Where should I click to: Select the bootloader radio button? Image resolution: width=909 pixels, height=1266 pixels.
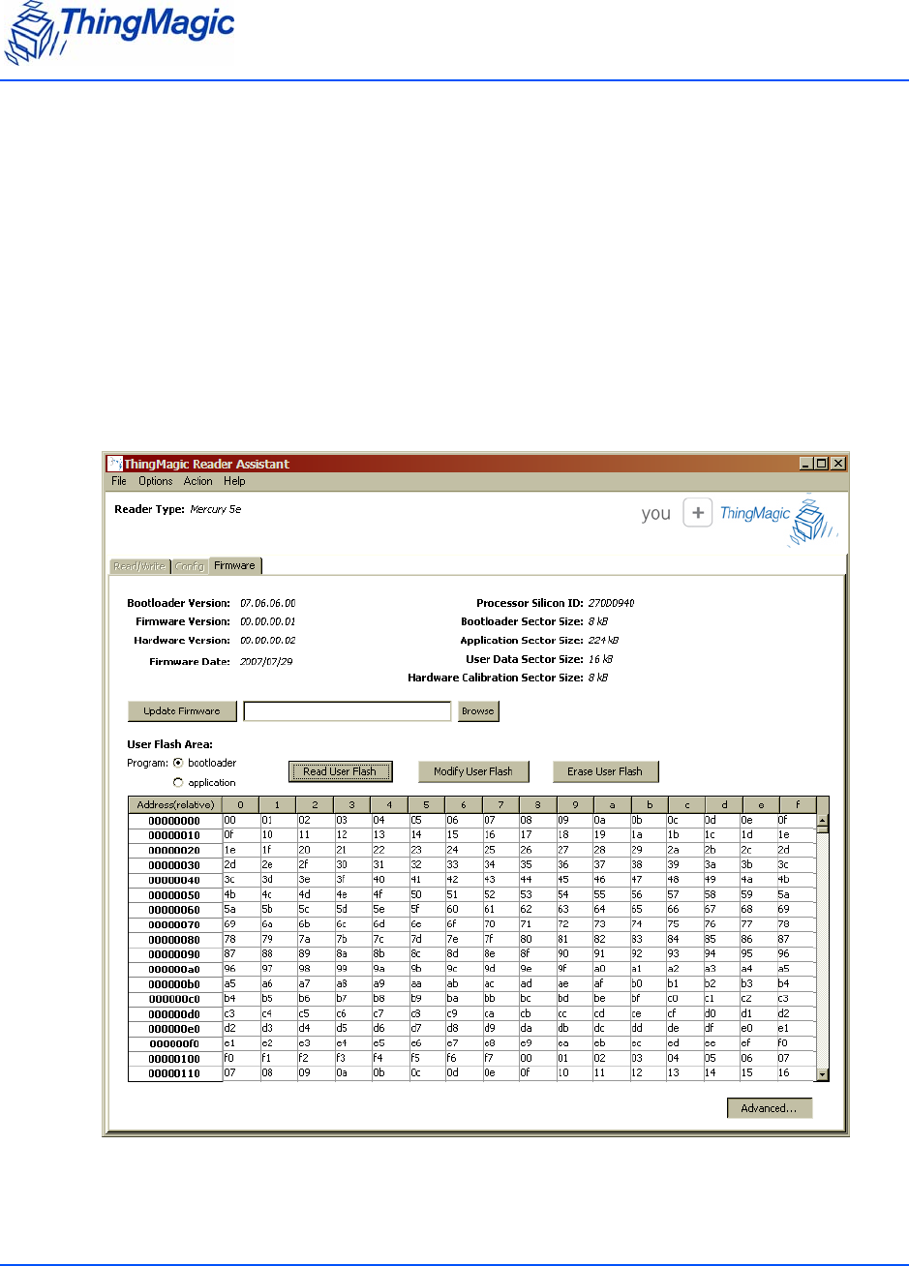(177, 763)
